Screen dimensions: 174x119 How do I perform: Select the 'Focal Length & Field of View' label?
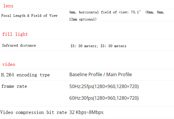pyautogui.click(x=29, y=16)
